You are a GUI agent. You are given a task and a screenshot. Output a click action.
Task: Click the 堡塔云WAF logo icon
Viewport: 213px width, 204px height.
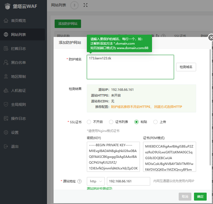(x=7, y=6)
